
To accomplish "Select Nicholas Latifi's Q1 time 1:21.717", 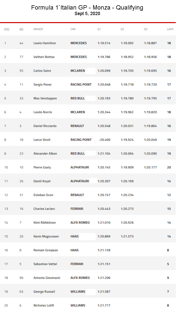I will pos(104,305).
